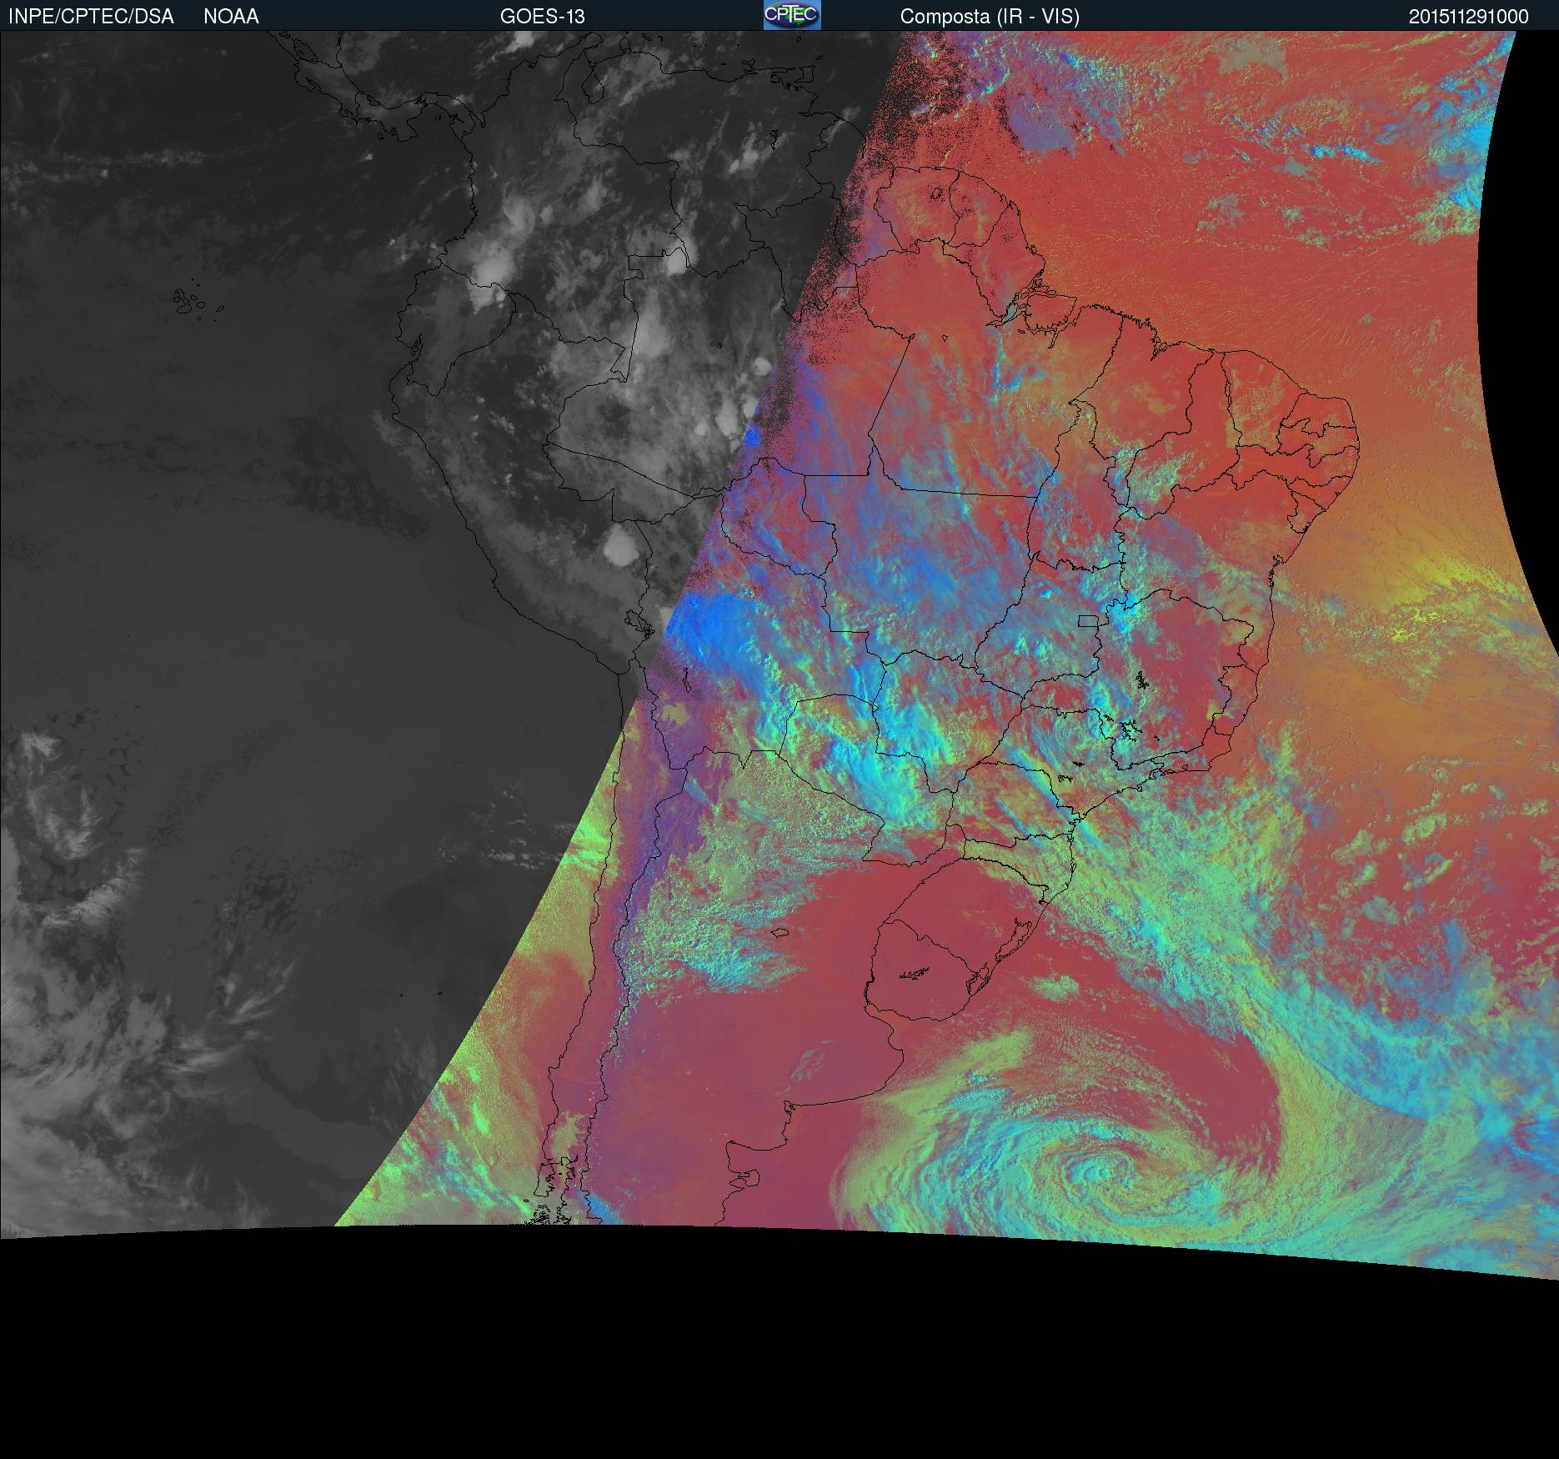Click the INPE/CPTEC/DSA header text
The image size is (1559, 1459).
(91, 17)
